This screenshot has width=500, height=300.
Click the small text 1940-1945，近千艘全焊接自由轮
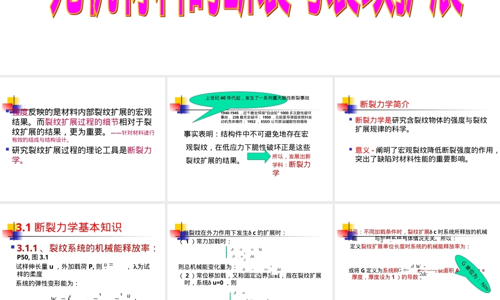(266, 117)
